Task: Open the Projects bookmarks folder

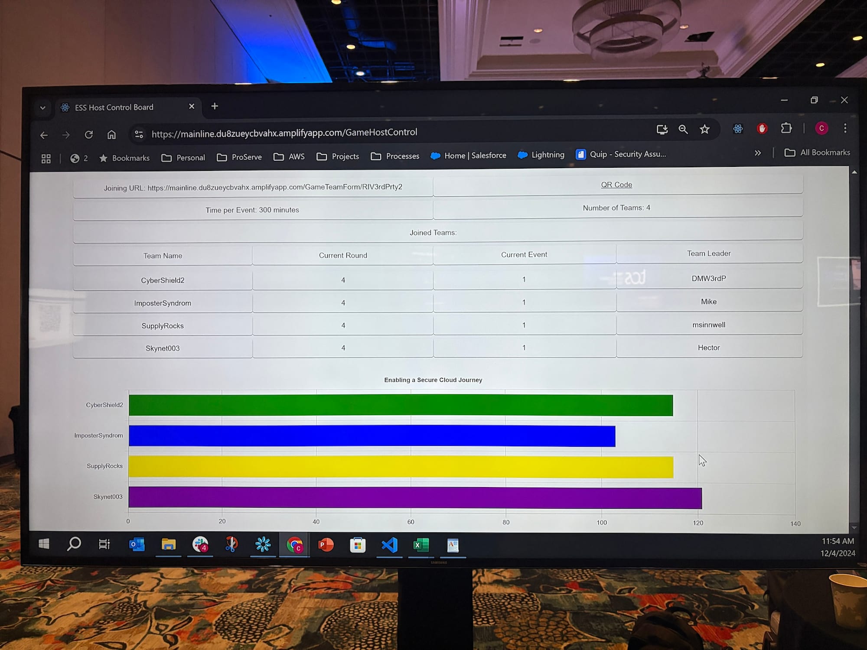Action: pyautogui.click(x=338, y=156)
